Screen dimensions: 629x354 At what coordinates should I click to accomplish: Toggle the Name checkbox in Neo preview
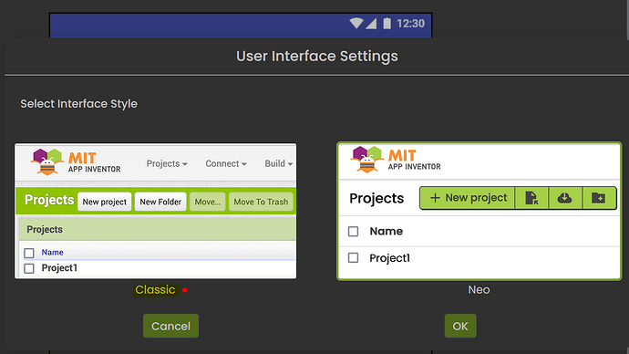pyautogui.click(x=353, y=231)
